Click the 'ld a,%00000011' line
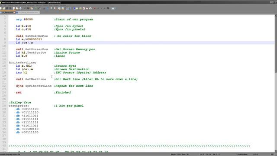 (29, 39)
